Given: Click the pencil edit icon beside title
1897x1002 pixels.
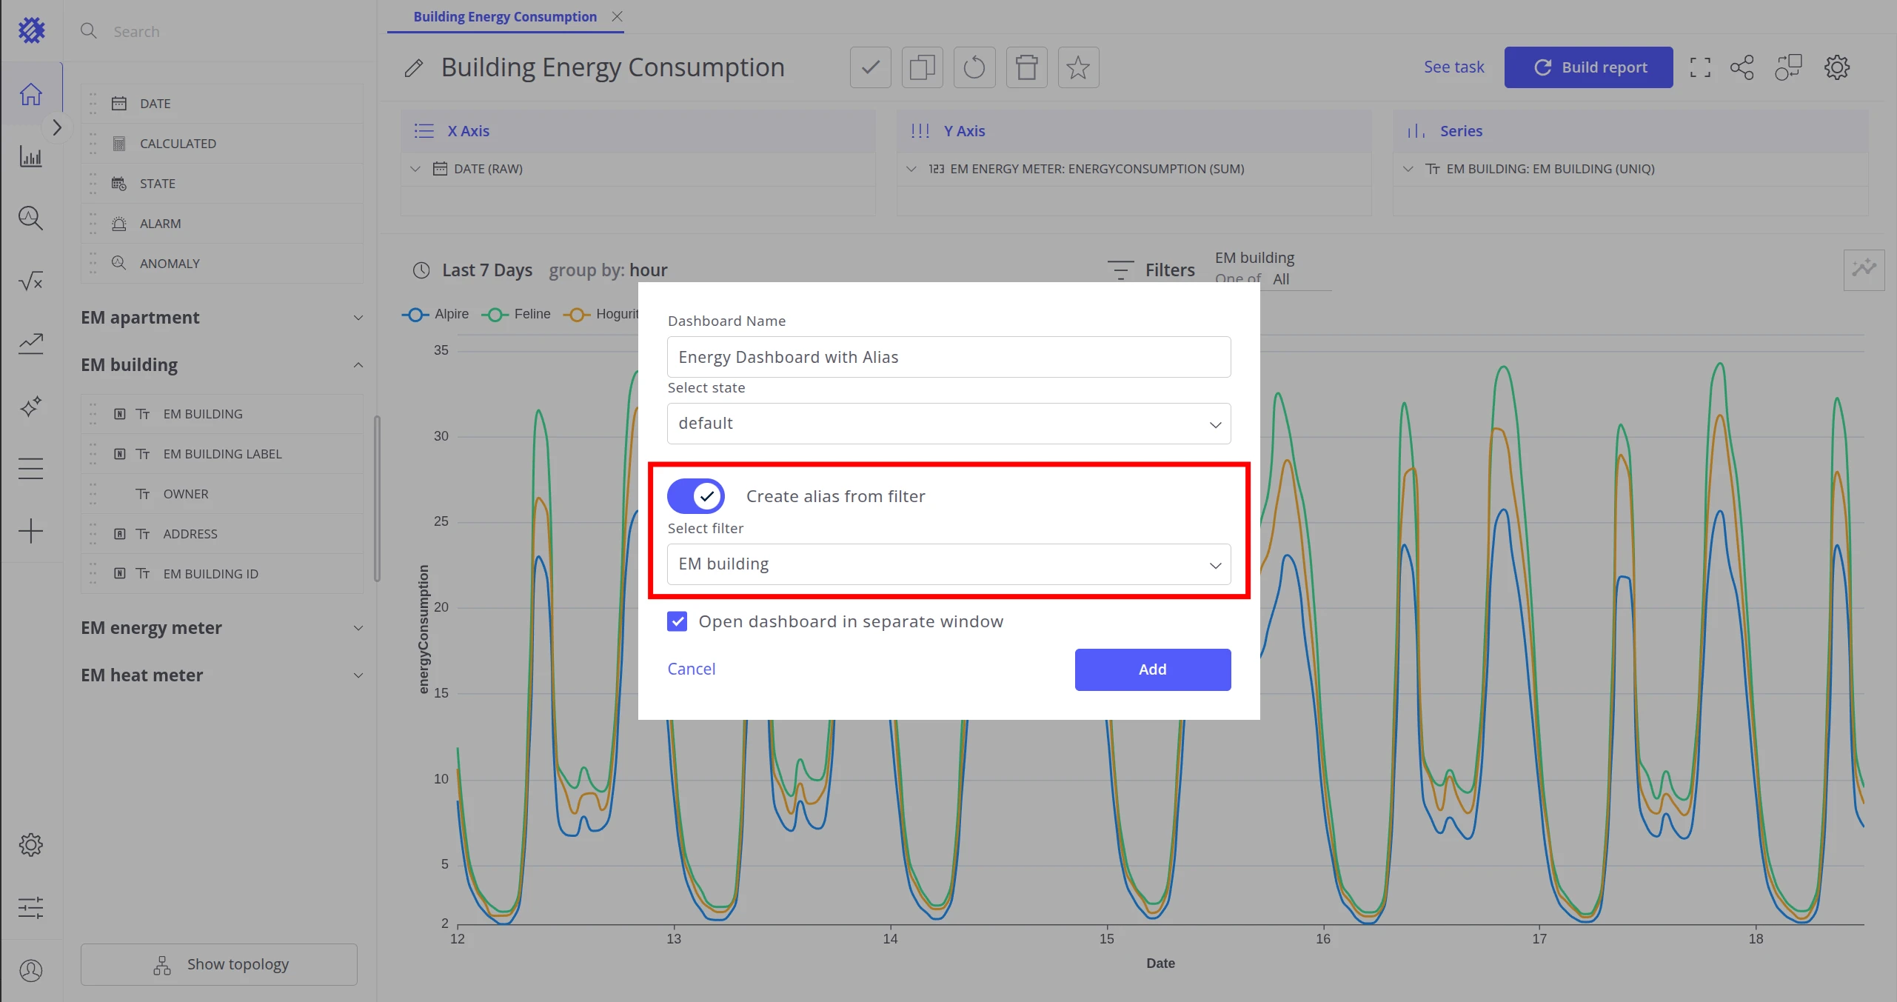Looking at the screenshot, I should (414, 68).
